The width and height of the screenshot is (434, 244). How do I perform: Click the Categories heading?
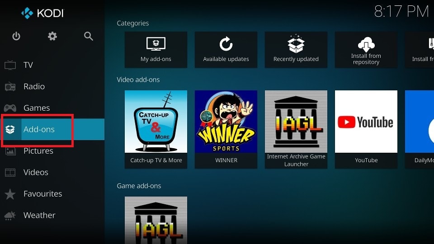pyautogui.click(x=132, y=23)
